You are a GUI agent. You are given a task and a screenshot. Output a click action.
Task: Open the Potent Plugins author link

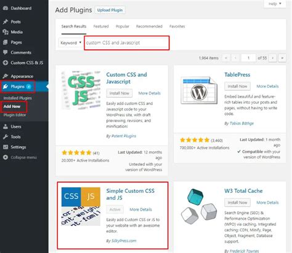coord(124,136)
